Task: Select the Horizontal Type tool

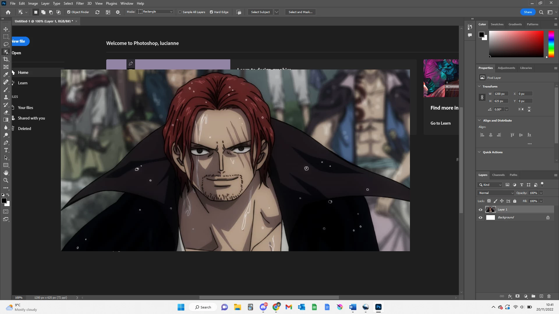Action: click(x=6, y=150)
